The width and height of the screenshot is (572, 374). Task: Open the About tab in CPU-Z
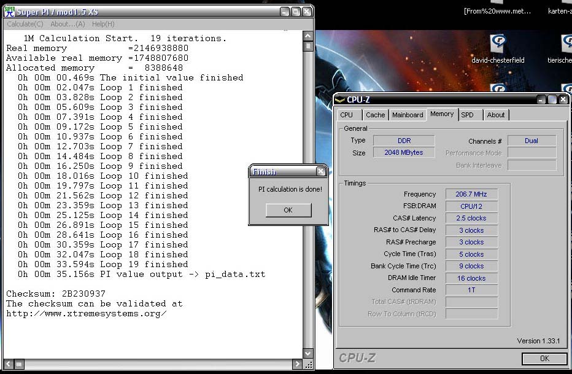496,115
